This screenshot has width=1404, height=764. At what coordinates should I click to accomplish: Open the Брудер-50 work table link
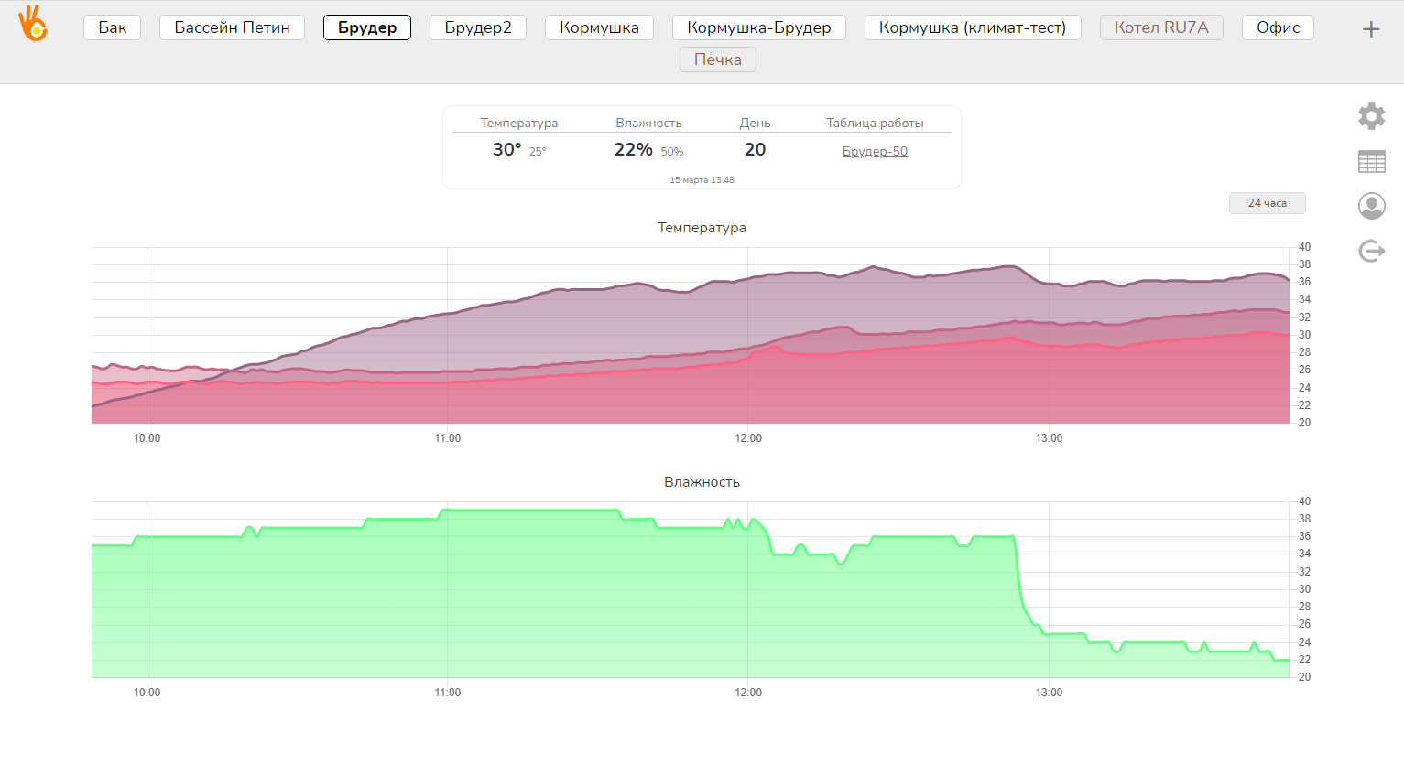pos(875,152)
